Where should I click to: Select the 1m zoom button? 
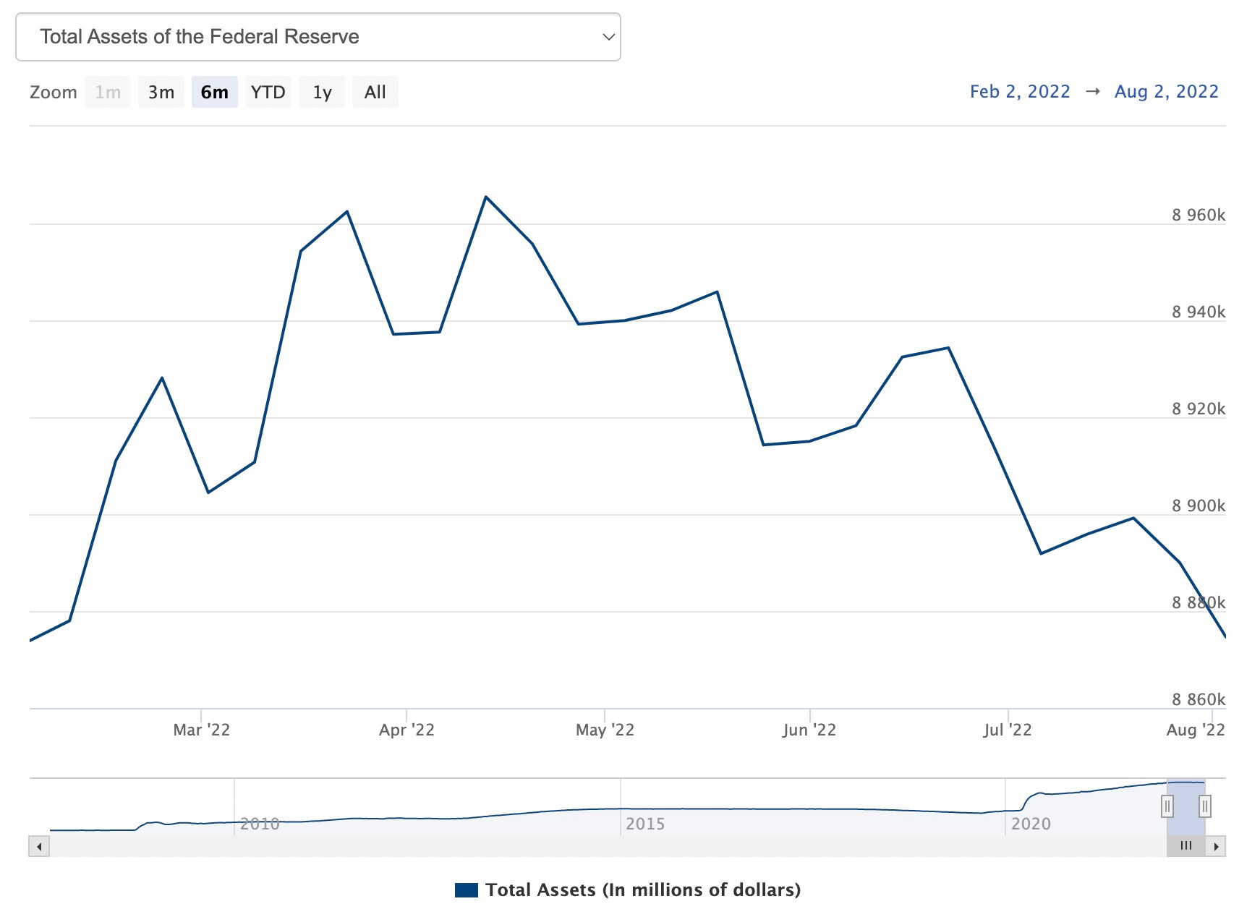(108, 92)
